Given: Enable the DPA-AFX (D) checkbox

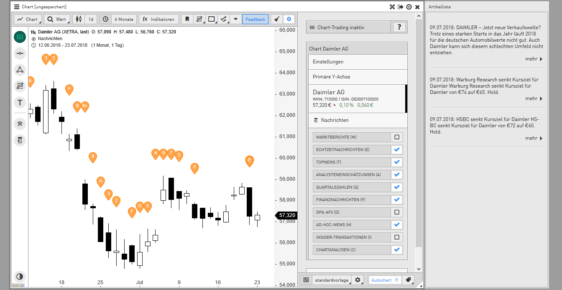Looking at the screenshot, I should 397,212.
